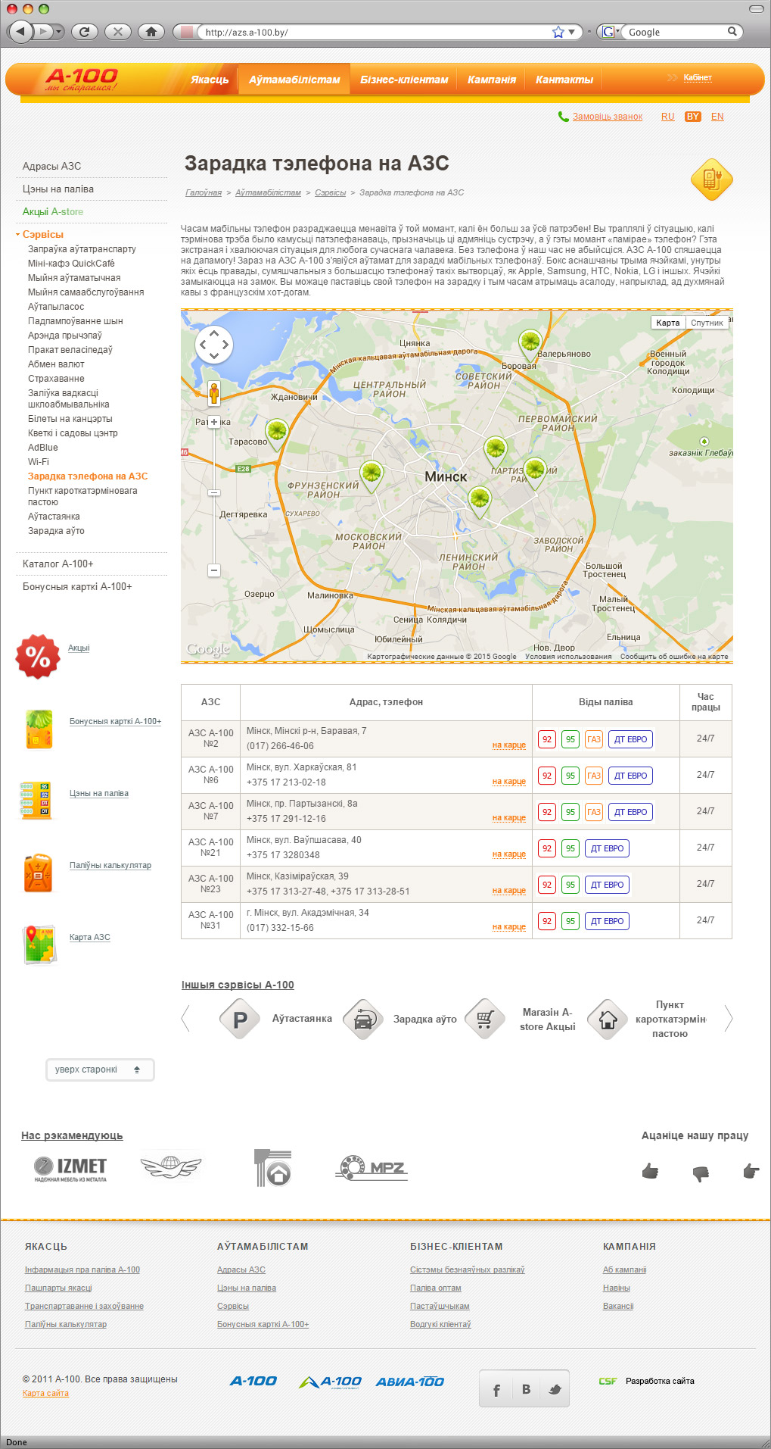Image resolution: width=771 pixels, height=1449 pixels.
Task: Click the thumbs up rating icon
Action: [x=650, y=1172]
